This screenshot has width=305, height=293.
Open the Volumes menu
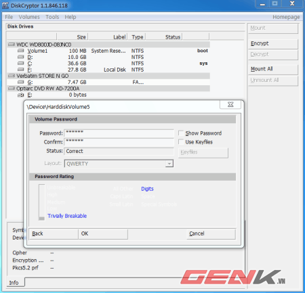point(29,17)
